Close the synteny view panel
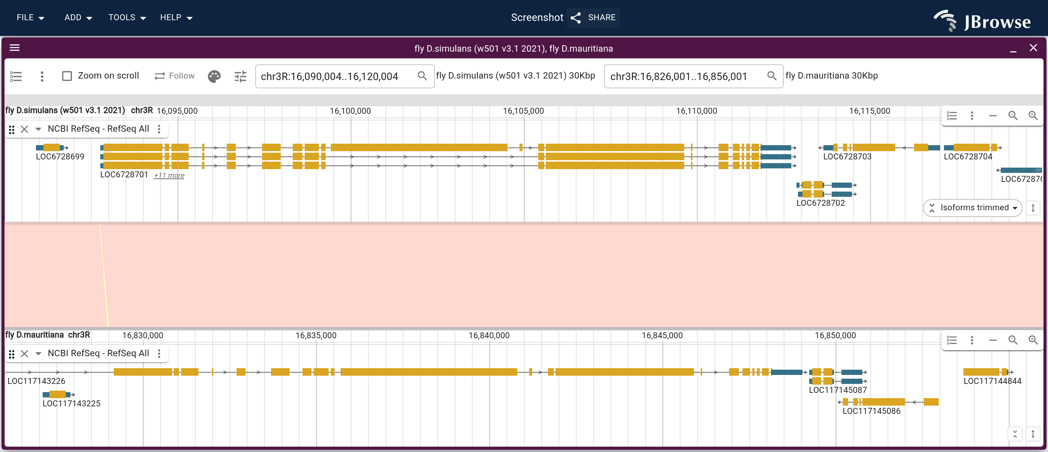This screenshot has height=452, width=1048. 1033,48
